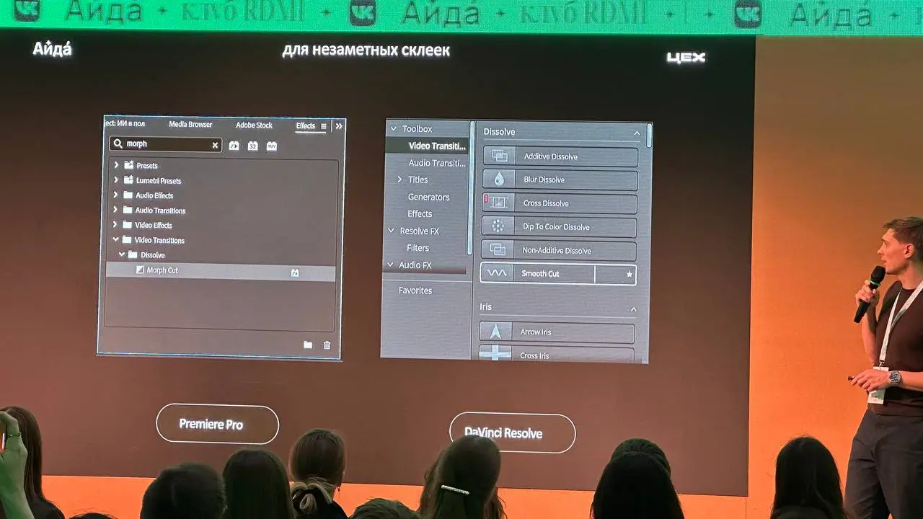Click the Accelerated Effects filter icon beside search
Image resolution: width=923 pixels, height=519 pixels.
coord(234,146)
